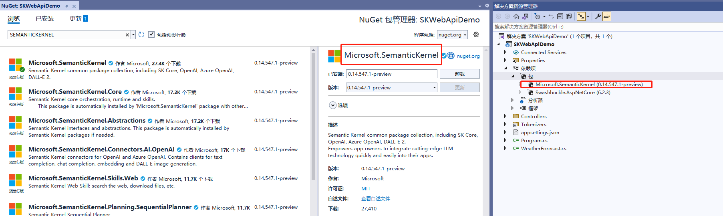Click the Microsoft.SemanticKernel NuGet icon in the package tree
Screen dimensions: 723x216
531,85
